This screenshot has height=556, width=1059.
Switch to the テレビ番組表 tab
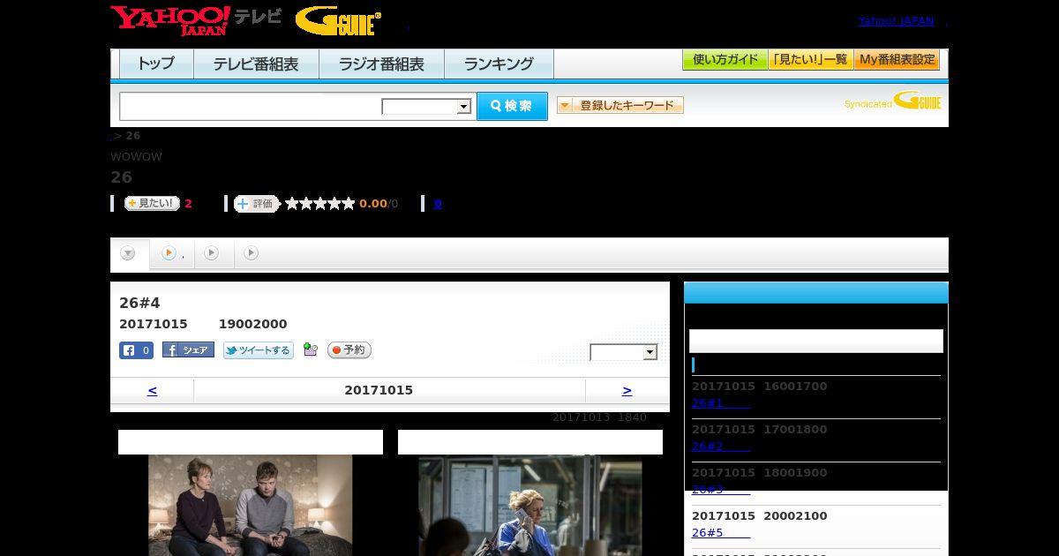coord(256,64)
